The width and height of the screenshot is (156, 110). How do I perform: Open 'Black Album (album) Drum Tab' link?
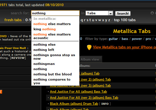click(x=74, y=104)
